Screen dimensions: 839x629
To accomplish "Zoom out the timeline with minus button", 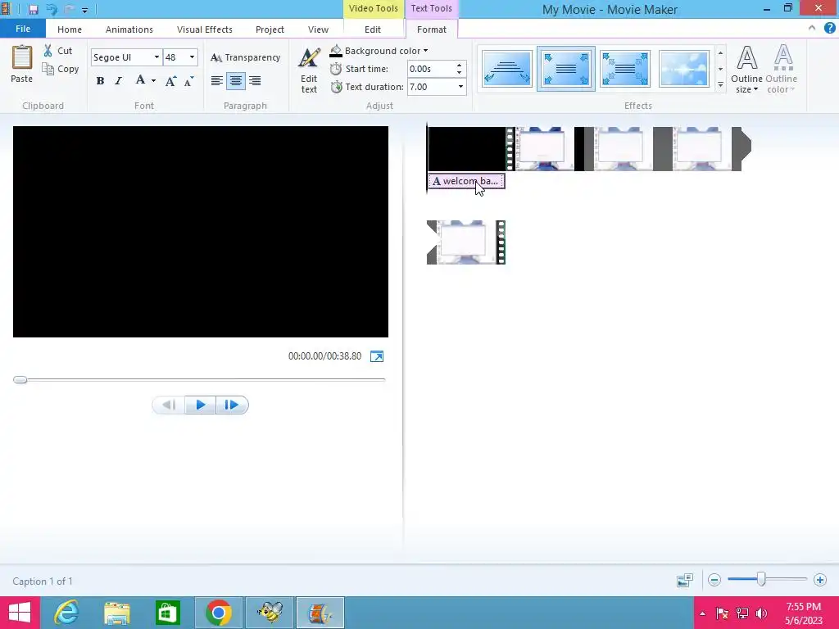I will coord(714,580).
